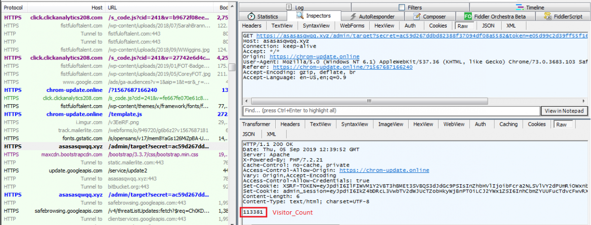
Task: Open request inspector Cookies tab
Action: click(438, 26)
